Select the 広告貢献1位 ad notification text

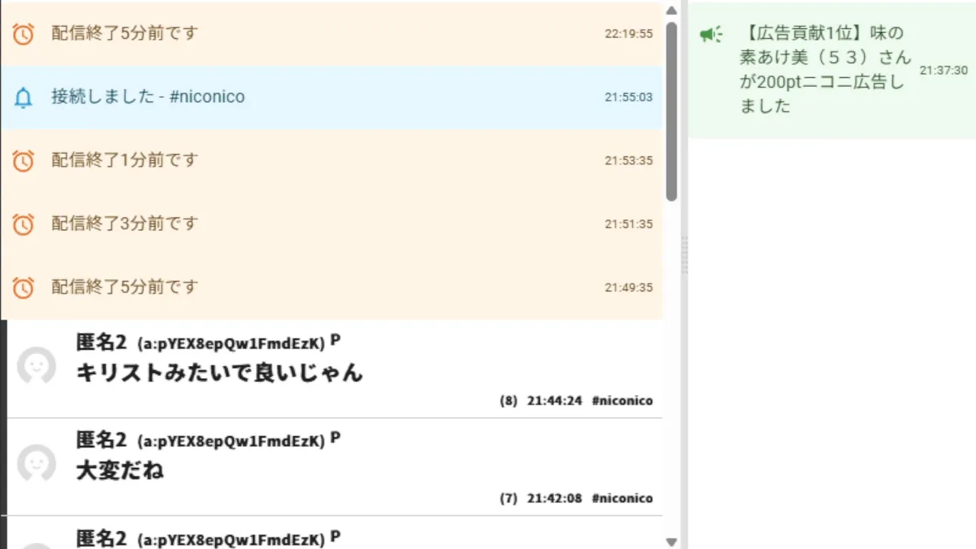(x=825, y=69)
